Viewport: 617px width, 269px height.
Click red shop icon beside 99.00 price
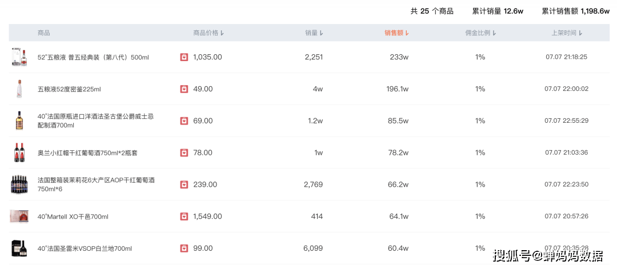coord(184,248)
